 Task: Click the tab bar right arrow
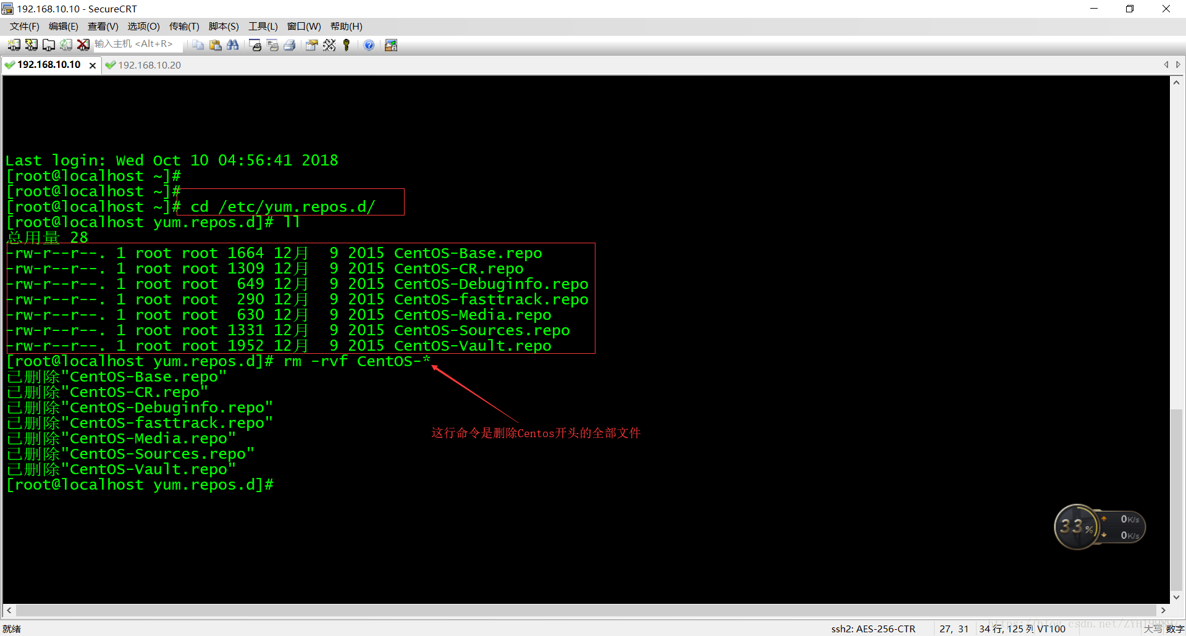(1178, 64)
